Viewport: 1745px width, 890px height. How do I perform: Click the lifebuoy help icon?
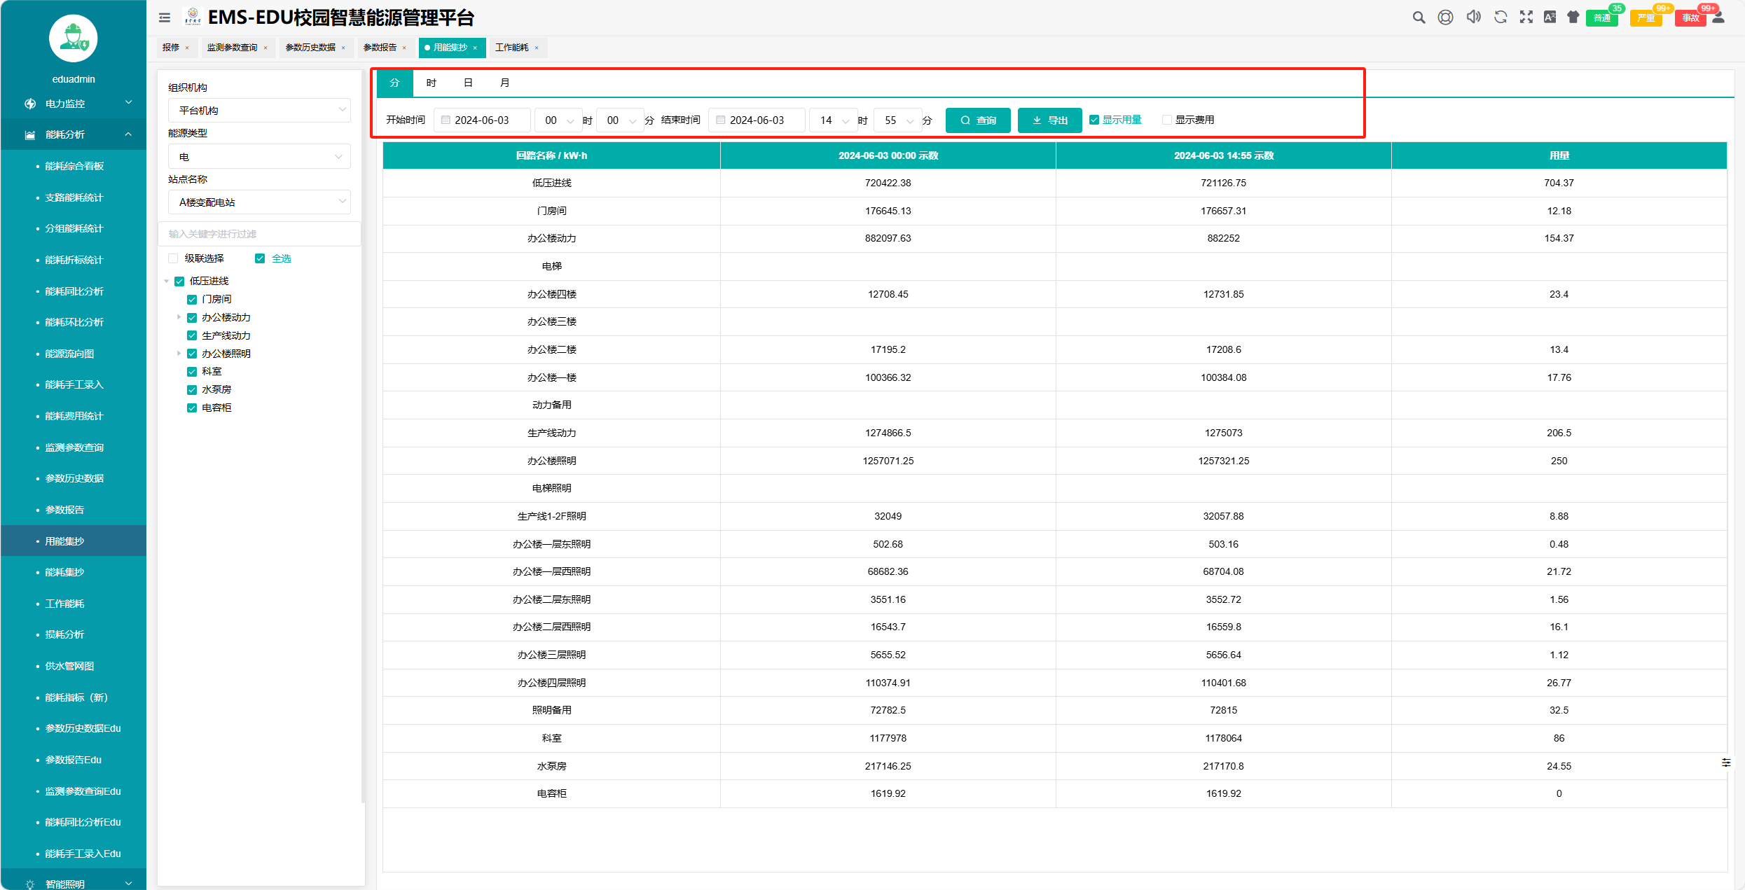(1445, 18)
